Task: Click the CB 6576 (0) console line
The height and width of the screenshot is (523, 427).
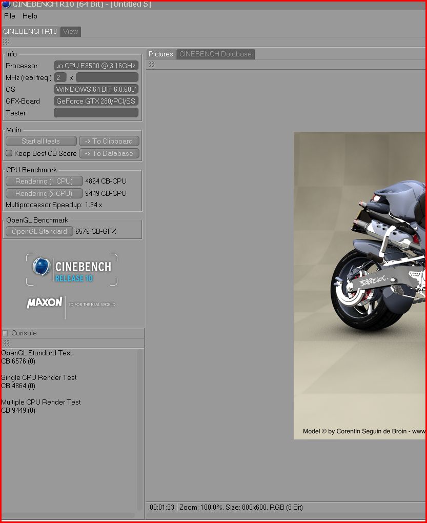Action: pos(18,361)
